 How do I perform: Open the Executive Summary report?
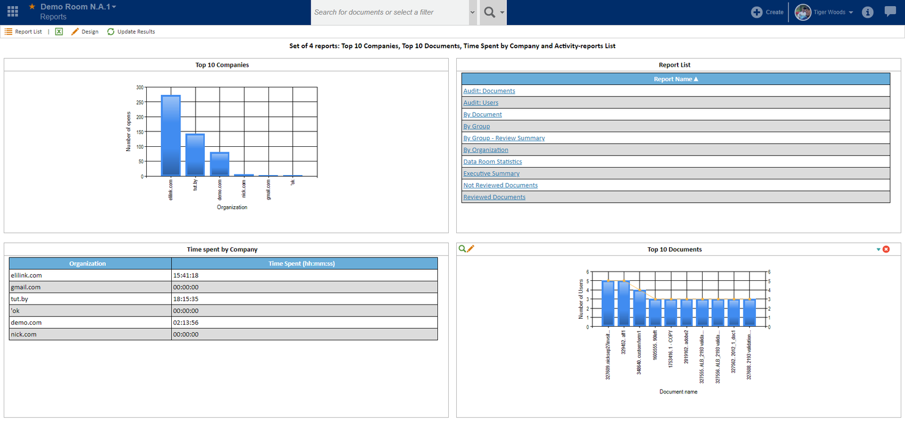(x=491, y=173)
